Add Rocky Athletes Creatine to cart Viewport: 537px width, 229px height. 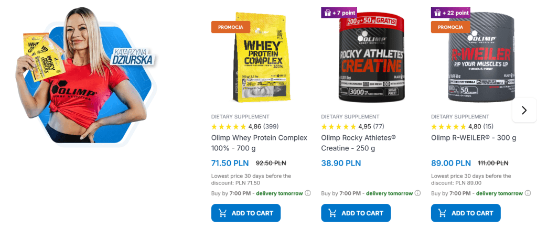coord(356,213)
